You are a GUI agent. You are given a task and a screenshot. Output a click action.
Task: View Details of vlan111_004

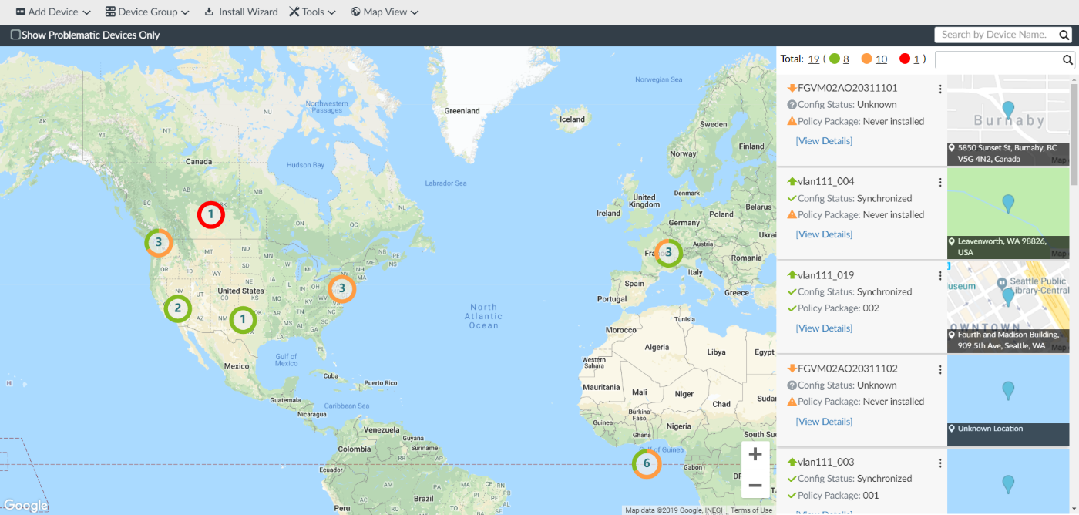[x=824, y=234]
